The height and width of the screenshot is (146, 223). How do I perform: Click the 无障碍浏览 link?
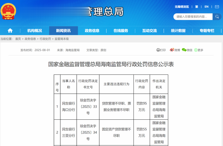(182, 6)
